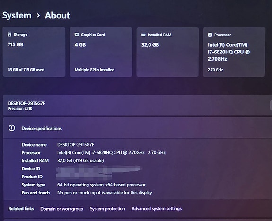Click the Processor chip icon

(210, 35)
